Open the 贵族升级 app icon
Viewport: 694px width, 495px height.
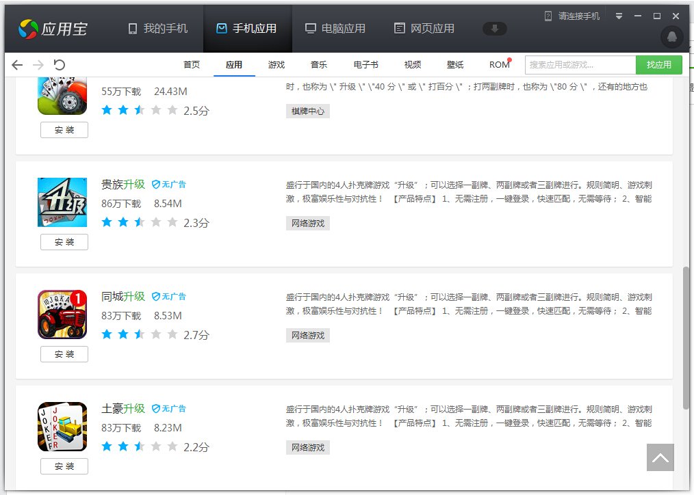[62, 202]
